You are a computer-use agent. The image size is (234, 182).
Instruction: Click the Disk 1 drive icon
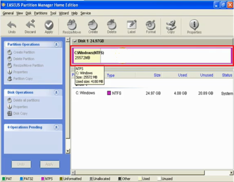tap(75, 41)
